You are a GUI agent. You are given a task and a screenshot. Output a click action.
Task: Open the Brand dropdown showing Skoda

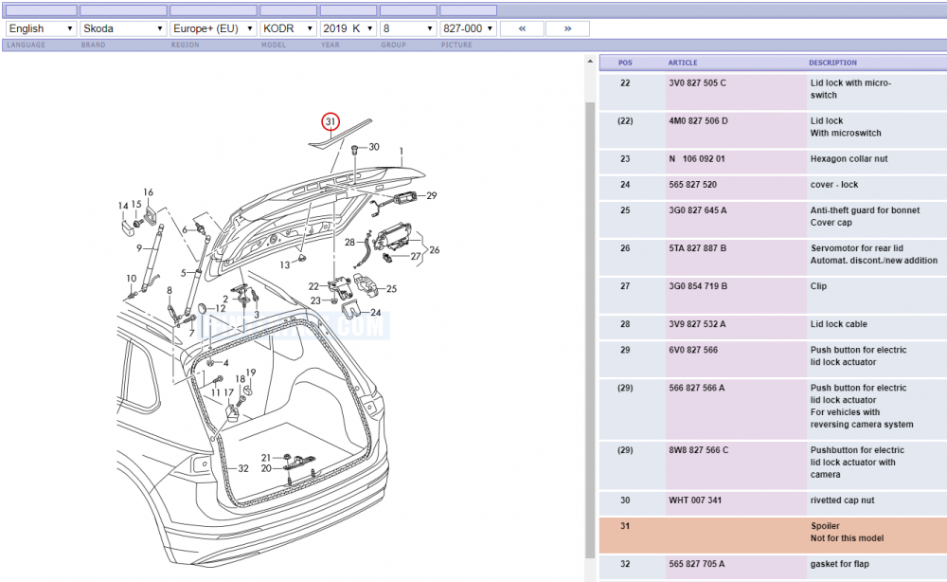(123, 28)
